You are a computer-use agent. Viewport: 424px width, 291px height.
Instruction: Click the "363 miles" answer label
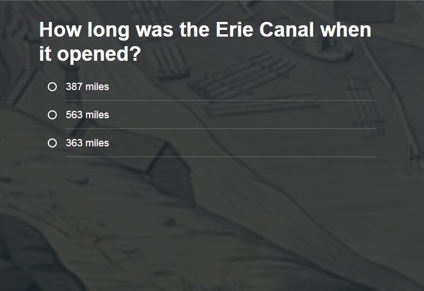[87, 143]
